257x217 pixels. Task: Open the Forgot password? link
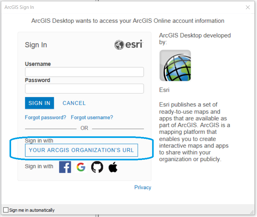[45, 117]
